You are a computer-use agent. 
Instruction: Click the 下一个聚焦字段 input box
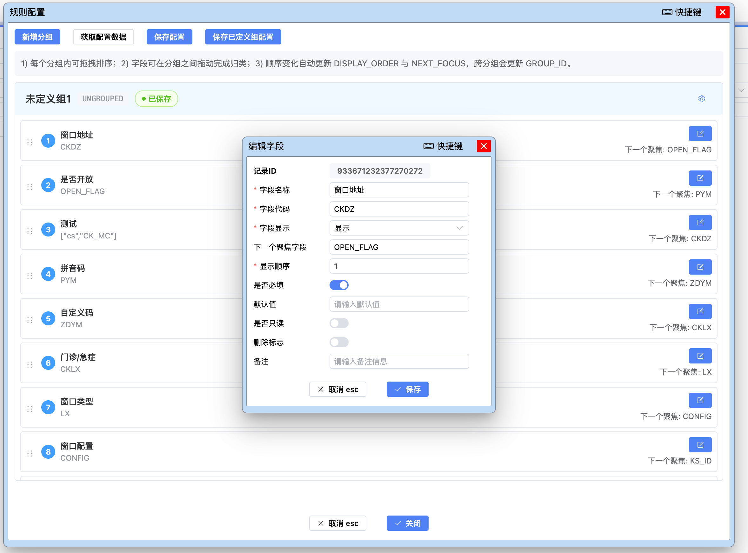[x=399, y=247]
